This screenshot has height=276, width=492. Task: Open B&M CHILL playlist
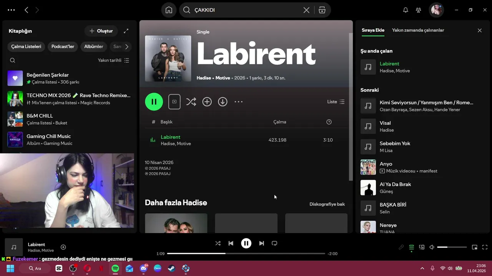pos(69,119)
